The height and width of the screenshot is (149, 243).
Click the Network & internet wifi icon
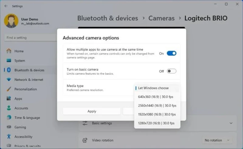tap(9, 79)
